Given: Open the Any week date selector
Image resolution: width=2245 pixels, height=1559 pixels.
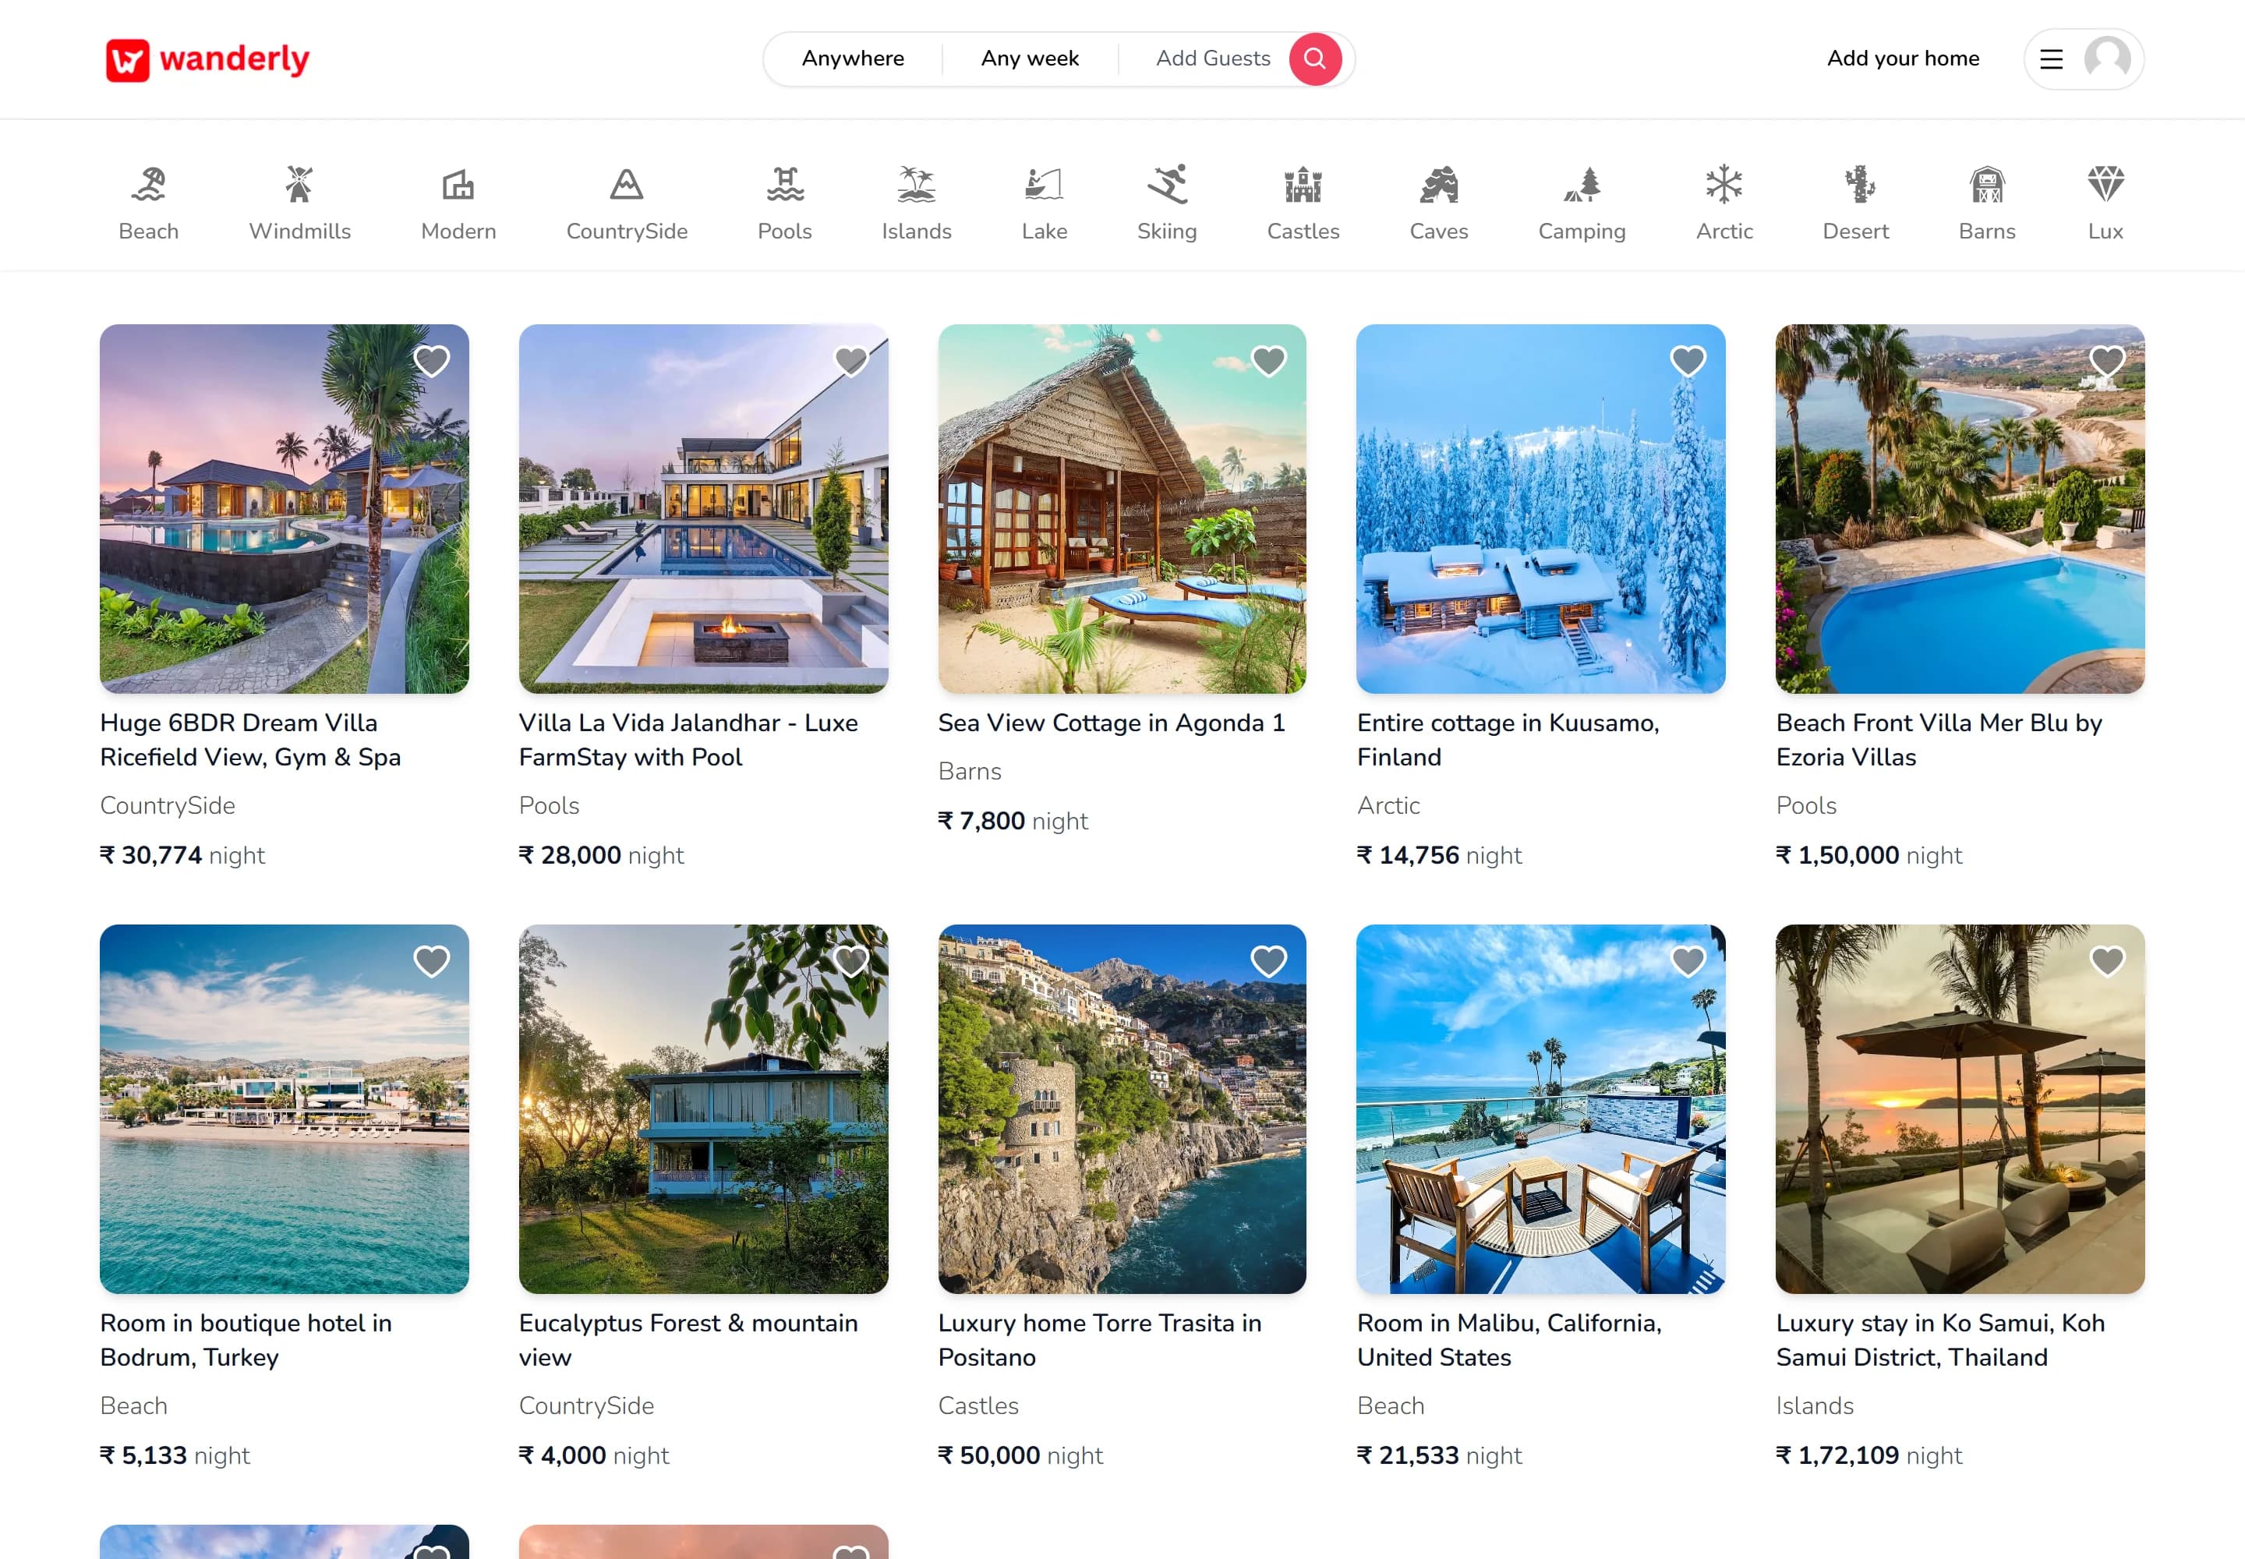Looking at the screenshot, I should pos(1030,58).
